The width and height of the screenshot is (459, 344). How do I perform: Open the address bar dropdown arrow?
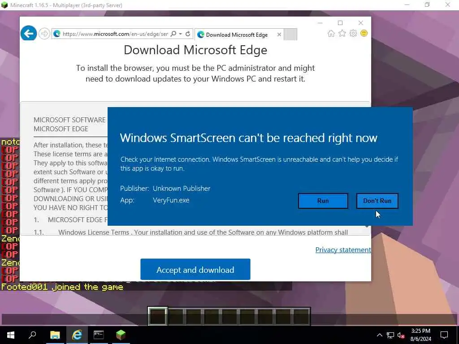tap(181, 34)
